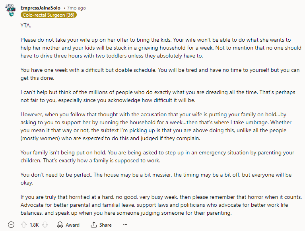Click the "YTA." verdict text
This screenshot has width=305, height=231.
tap(26, 25)
